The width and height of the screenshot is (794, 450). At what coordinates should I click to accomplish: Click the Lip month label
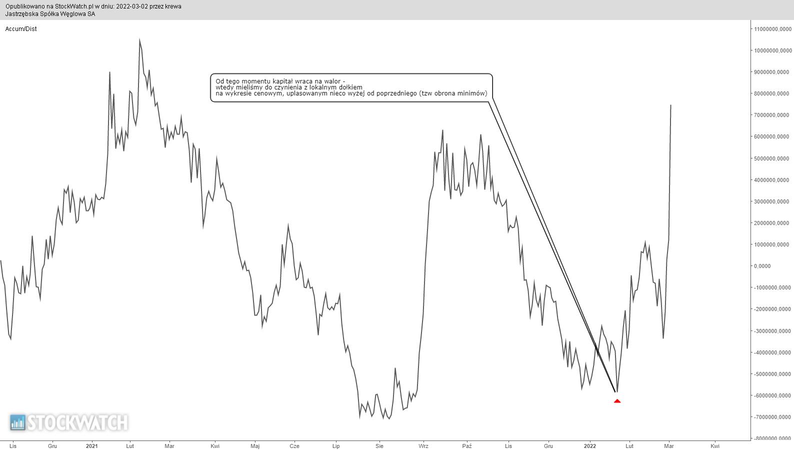tap(336, 446)
